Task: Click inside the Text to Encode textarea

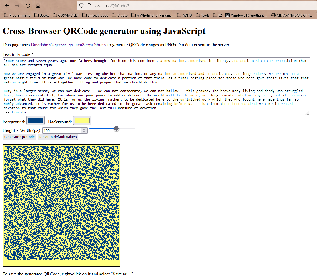Action: click(x=156, y=86)
